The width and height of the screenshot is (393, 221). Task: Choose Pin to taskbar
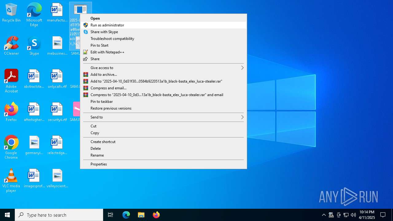[x=163, y=102]
